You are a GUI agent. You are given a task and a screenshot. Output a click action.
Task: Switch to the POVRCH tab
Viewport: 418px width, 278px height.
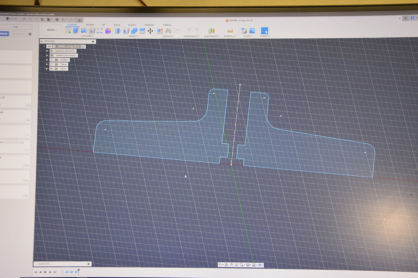(89, 25)
